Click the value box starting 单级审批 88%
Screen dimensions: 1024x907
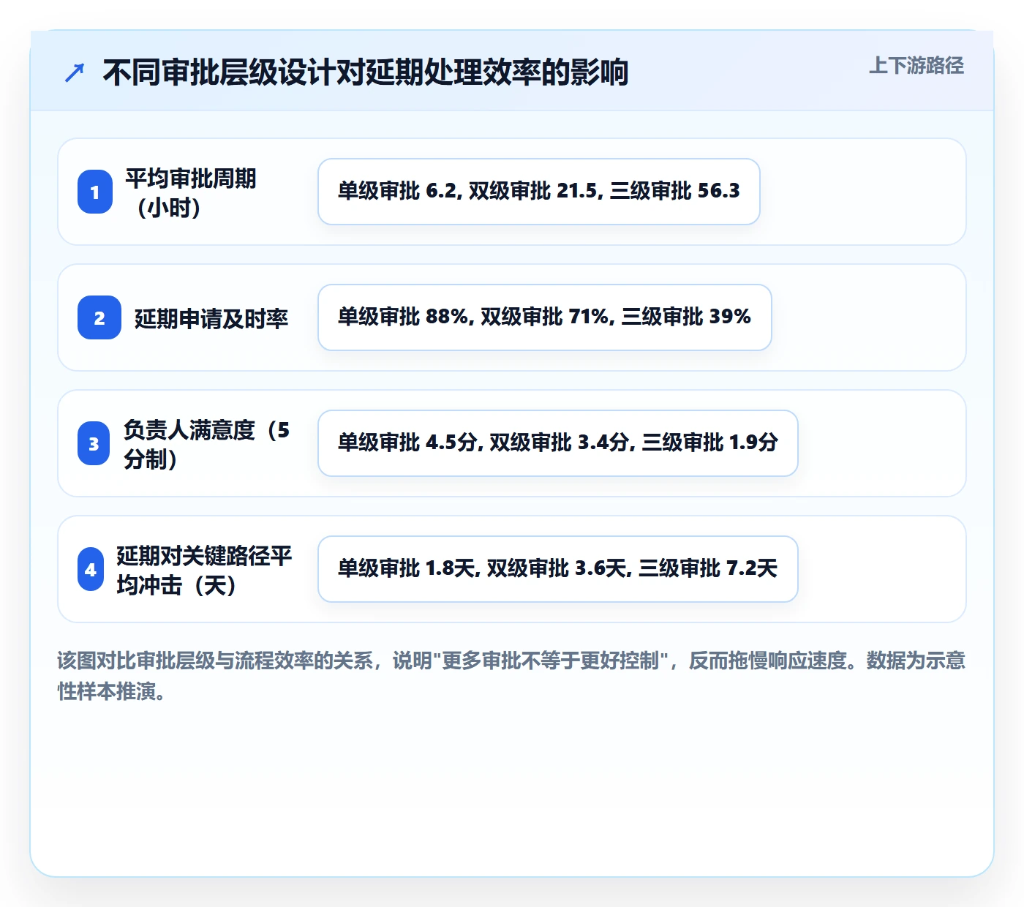pyautogui.click(x=545, y=317)
